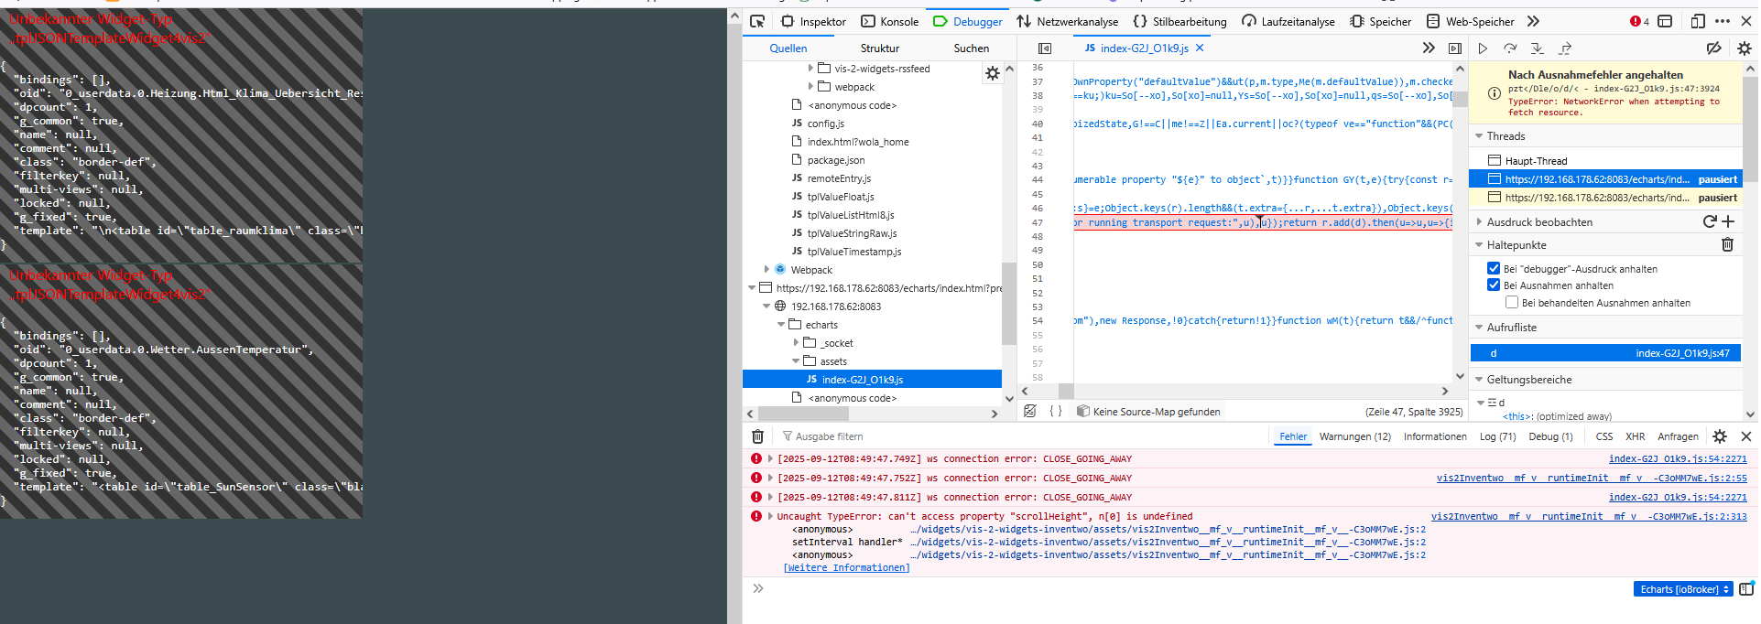Step out of current function
Screen dimensions: 1761x624
tap(1565, 48)
